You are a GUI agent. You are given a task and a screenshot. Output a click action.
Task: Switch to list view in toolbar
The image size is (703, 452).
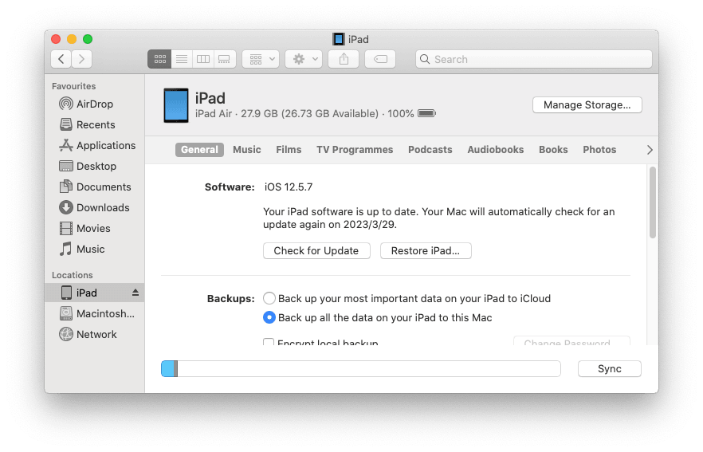coord(182,59)
